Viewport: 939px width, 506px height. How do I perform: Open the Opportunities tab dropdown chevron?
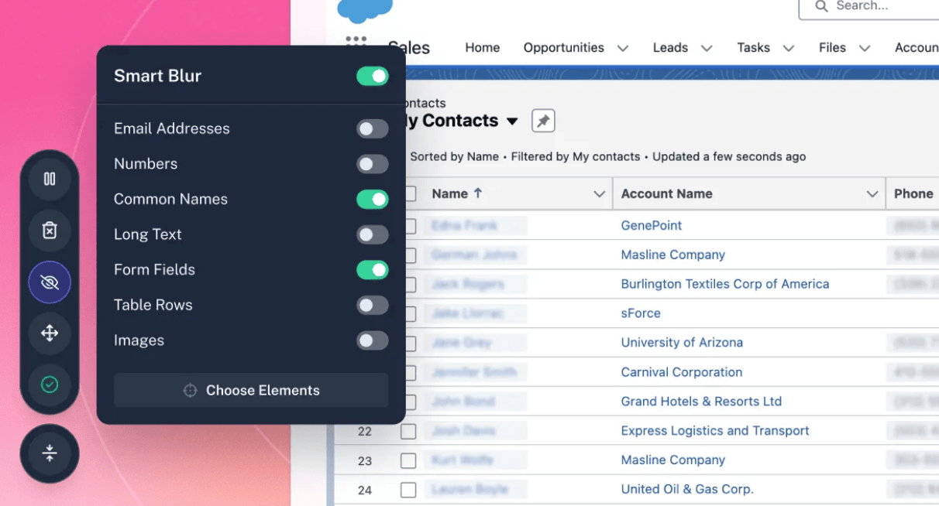[x=623, y=48]
